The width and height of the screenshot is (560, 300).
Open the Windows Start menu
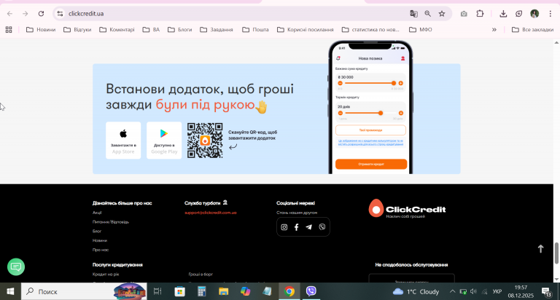[10, 291]
